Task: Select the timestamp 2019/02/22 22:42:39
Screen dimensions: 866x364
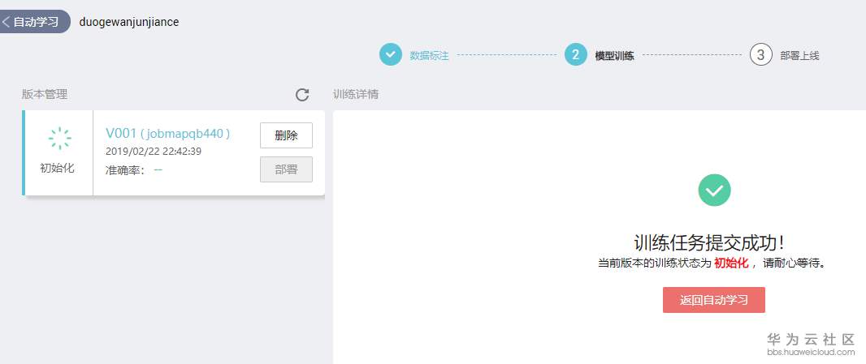Action: 153,151
